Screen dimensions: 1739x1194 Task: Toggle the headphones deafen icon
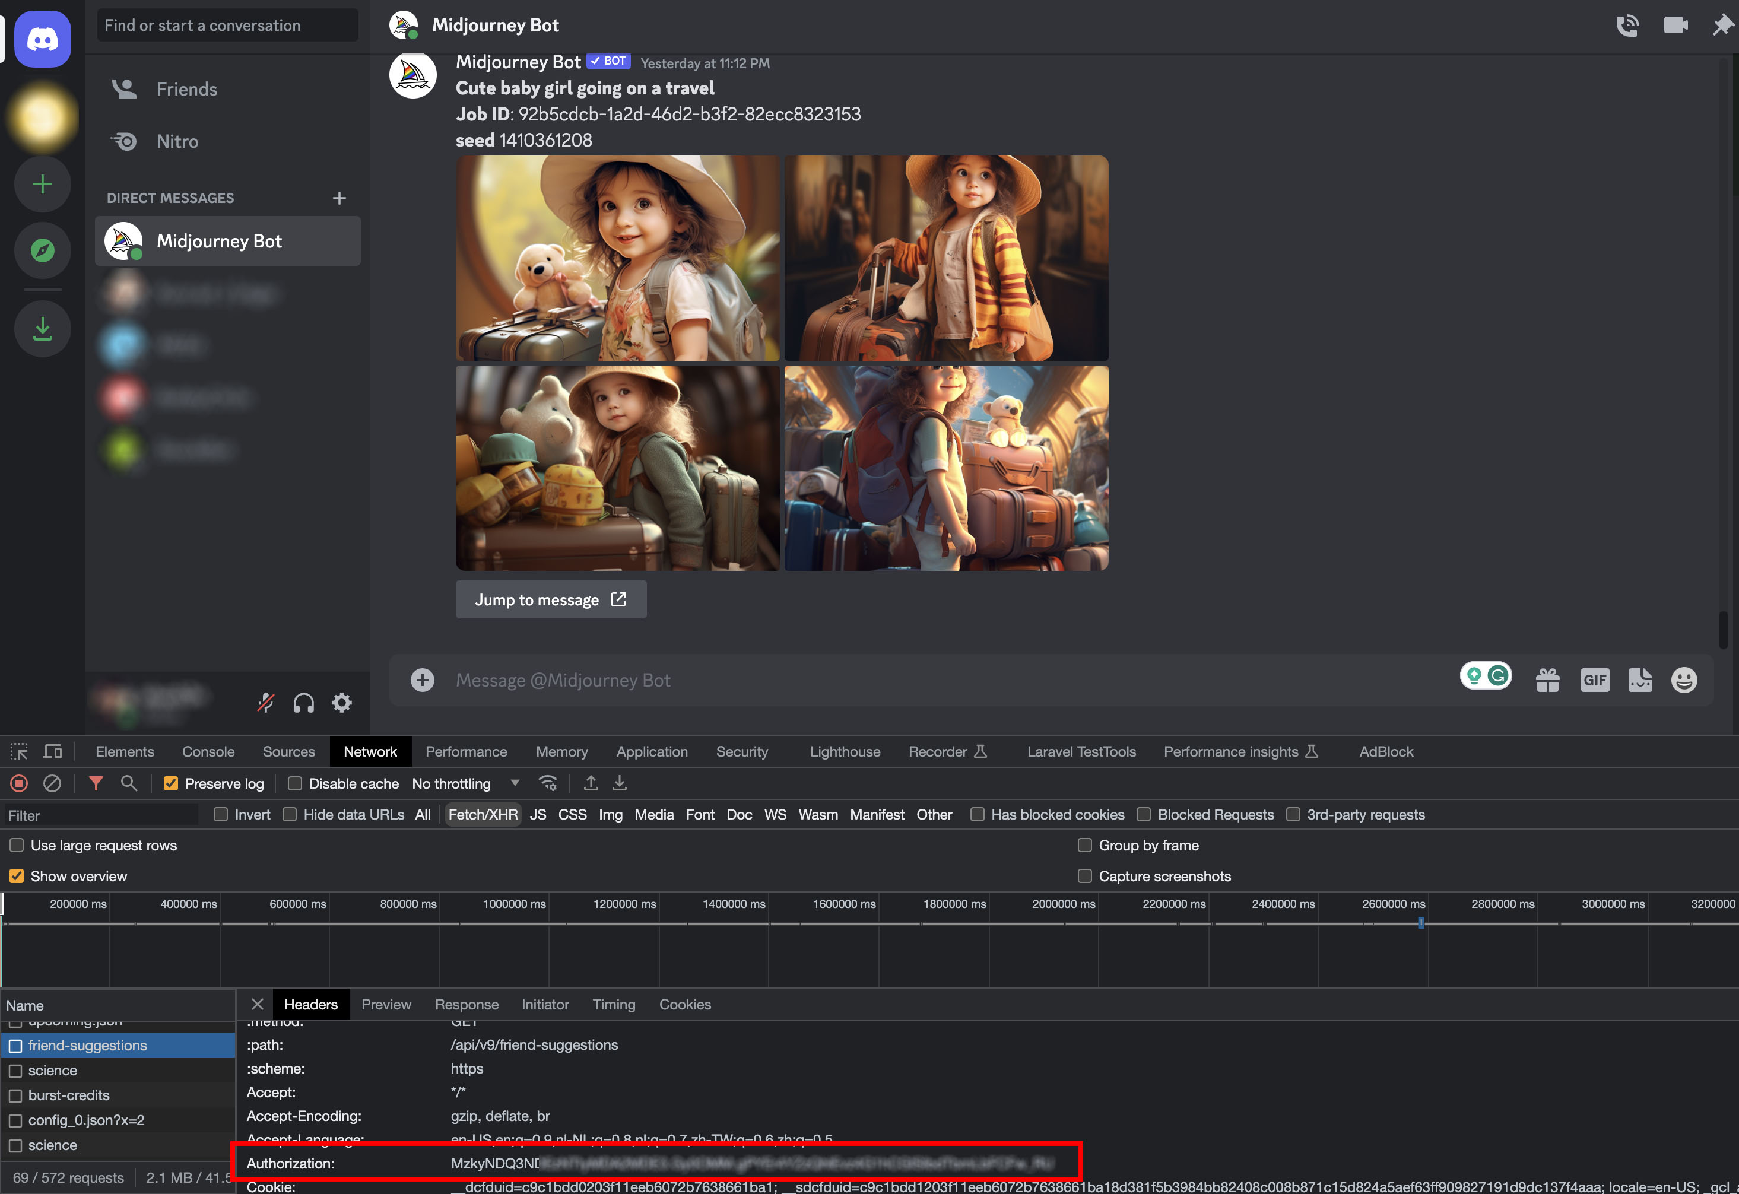[x=304, y=703]
